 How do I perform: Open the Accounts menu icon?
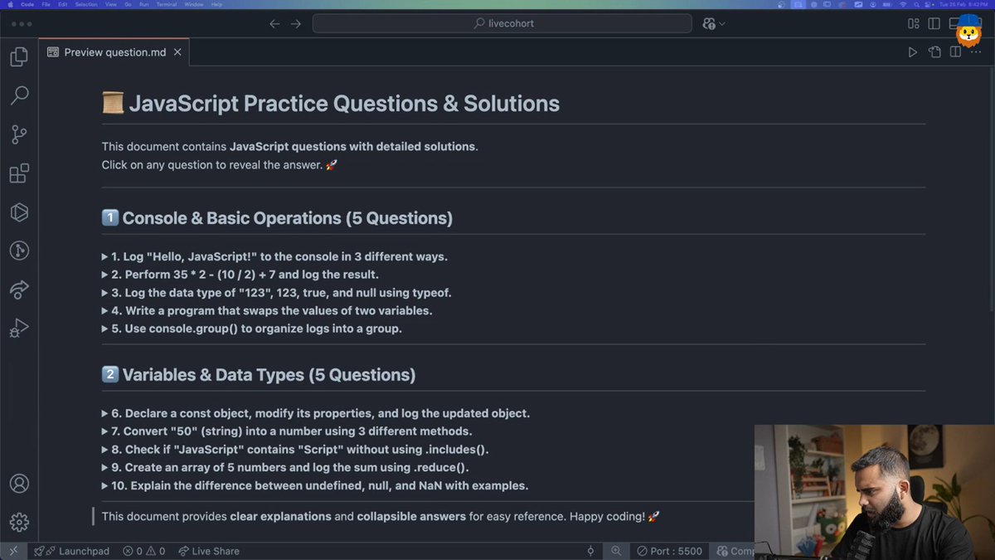19,484
